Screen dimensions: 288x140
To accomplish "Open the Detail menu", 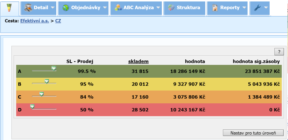I will click(39, 8).
